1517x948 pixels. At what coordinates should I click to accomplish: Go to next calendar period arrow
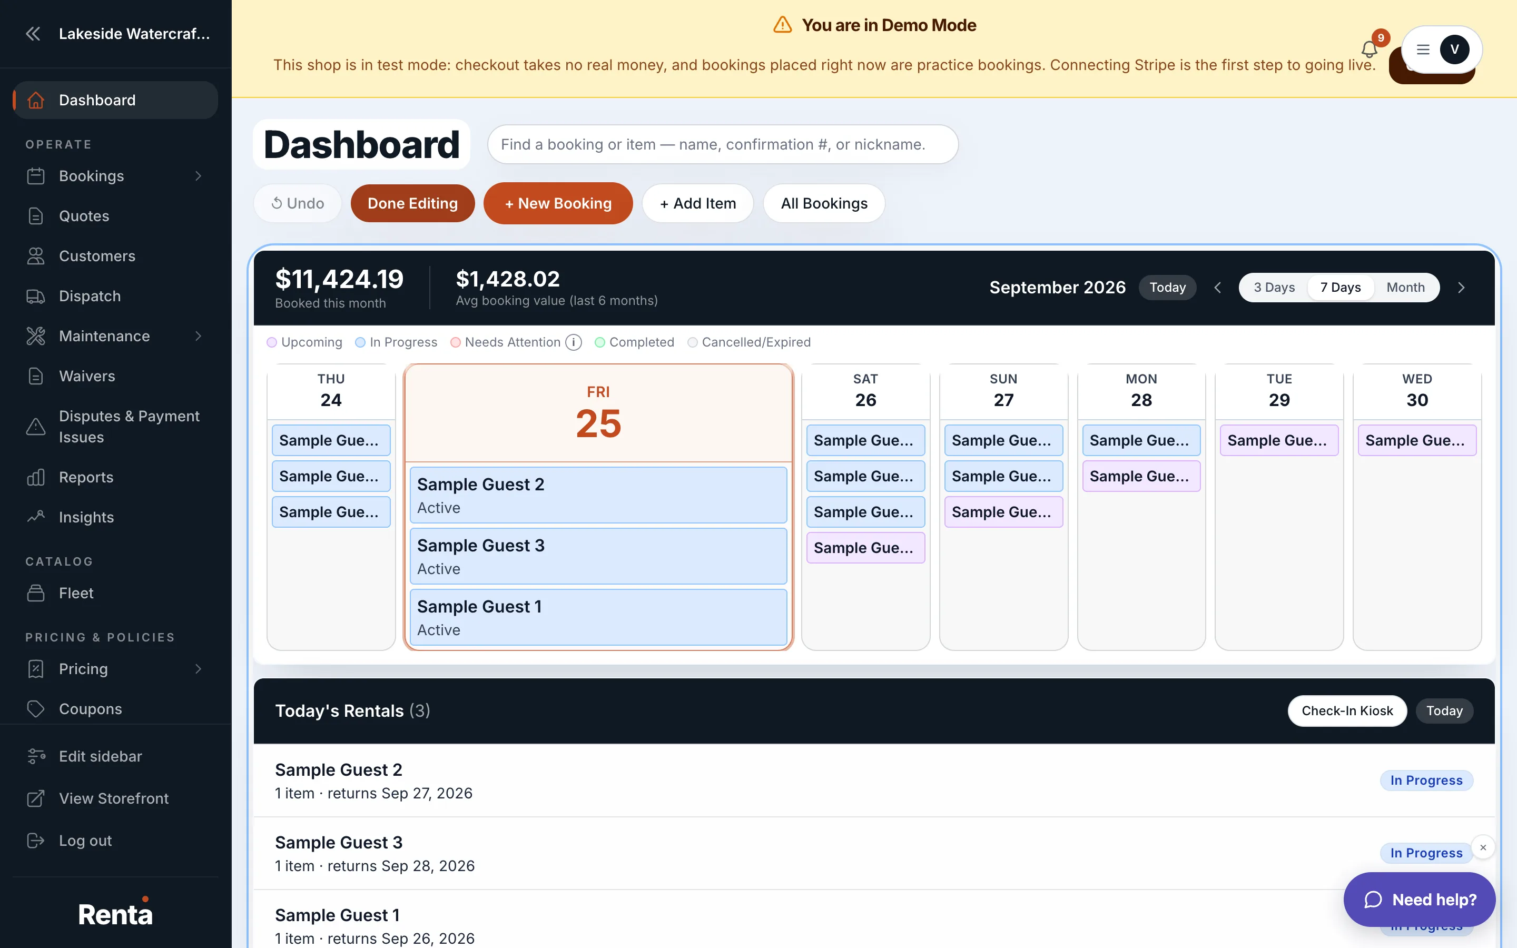tap(1461, 288)
